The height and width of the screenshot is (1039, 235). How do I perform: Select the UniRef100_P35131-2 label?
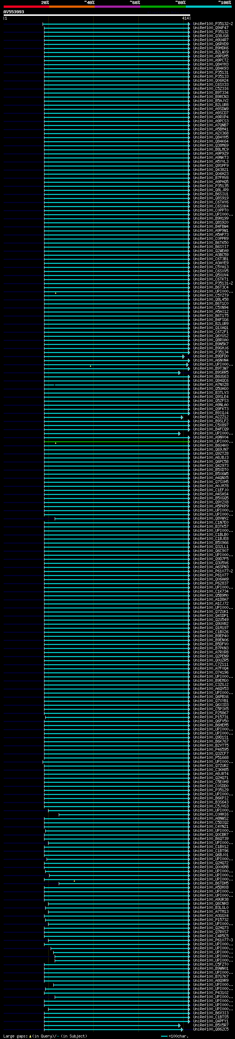213,283
